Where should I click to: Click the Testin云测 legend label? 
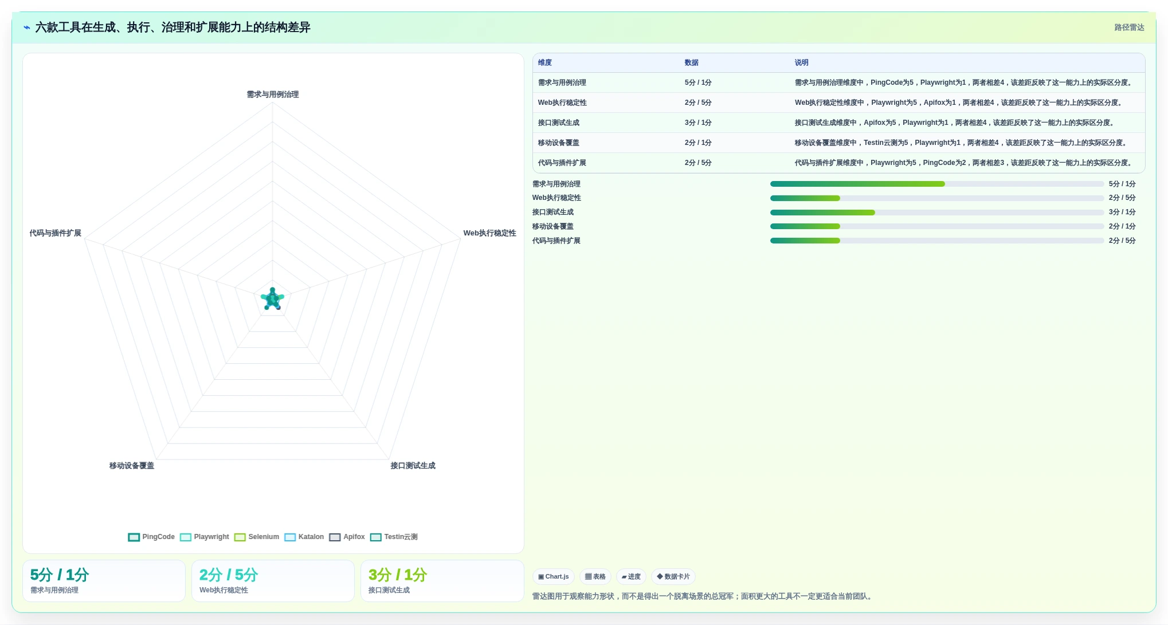pyautogui.click(x=401, y=537)
